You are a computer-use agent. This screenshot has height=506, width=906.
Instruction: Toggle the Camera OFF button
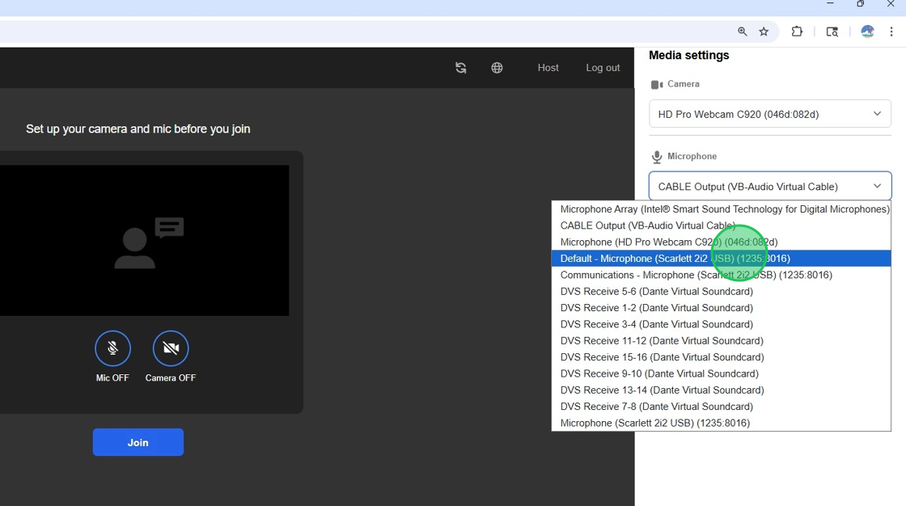170,348
